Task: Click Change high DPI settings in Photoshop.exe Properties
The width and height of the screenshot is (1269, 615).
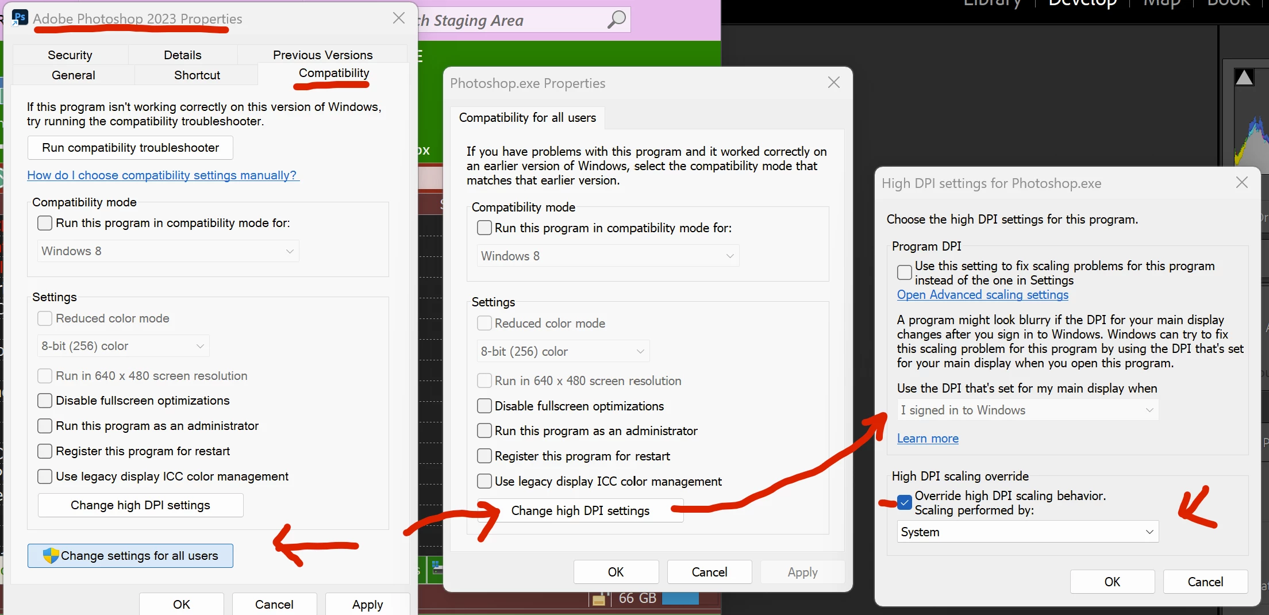Action: click(580, 510)
